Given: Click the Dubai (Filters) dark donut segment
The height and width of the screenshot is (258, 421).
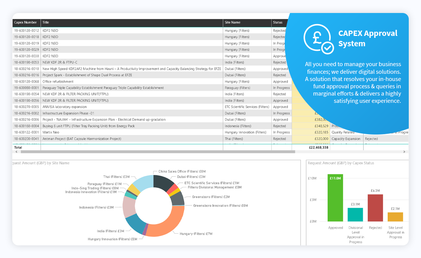Looking at the screenshot, I should pos(163,183).
